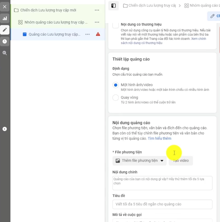Focus the 'Nội dung chính' text area
Image resolution: width=220 pixels, height=222 pixels.
pyautogui.click(x=162, y=183)
